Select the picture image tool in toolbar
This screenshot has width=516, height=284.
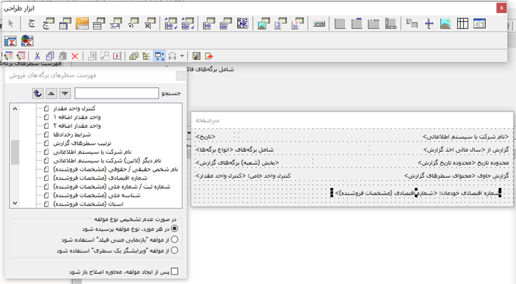point(445,24)
